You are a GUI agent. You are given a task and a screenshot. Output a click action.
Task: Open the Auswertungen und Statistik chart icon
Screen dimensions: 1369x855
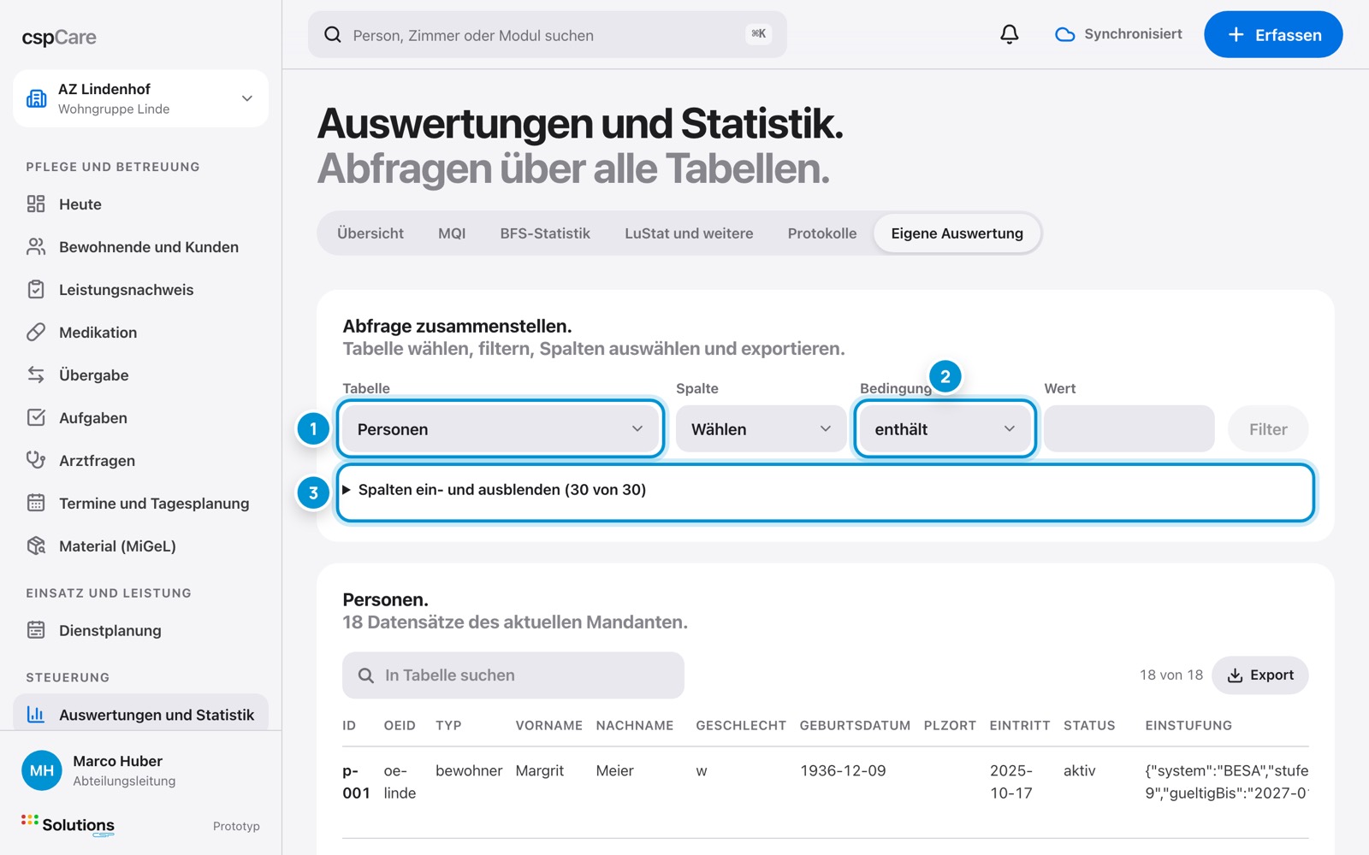[x=36, y=714]
